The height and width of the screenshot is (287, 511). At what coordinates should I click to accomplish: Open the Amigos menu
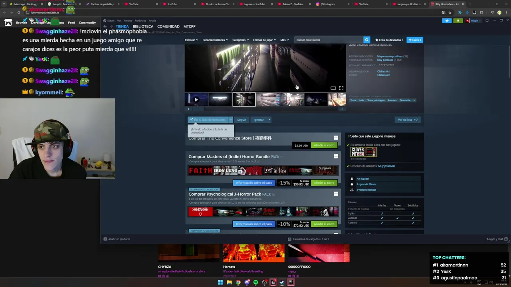pos(128,21)
